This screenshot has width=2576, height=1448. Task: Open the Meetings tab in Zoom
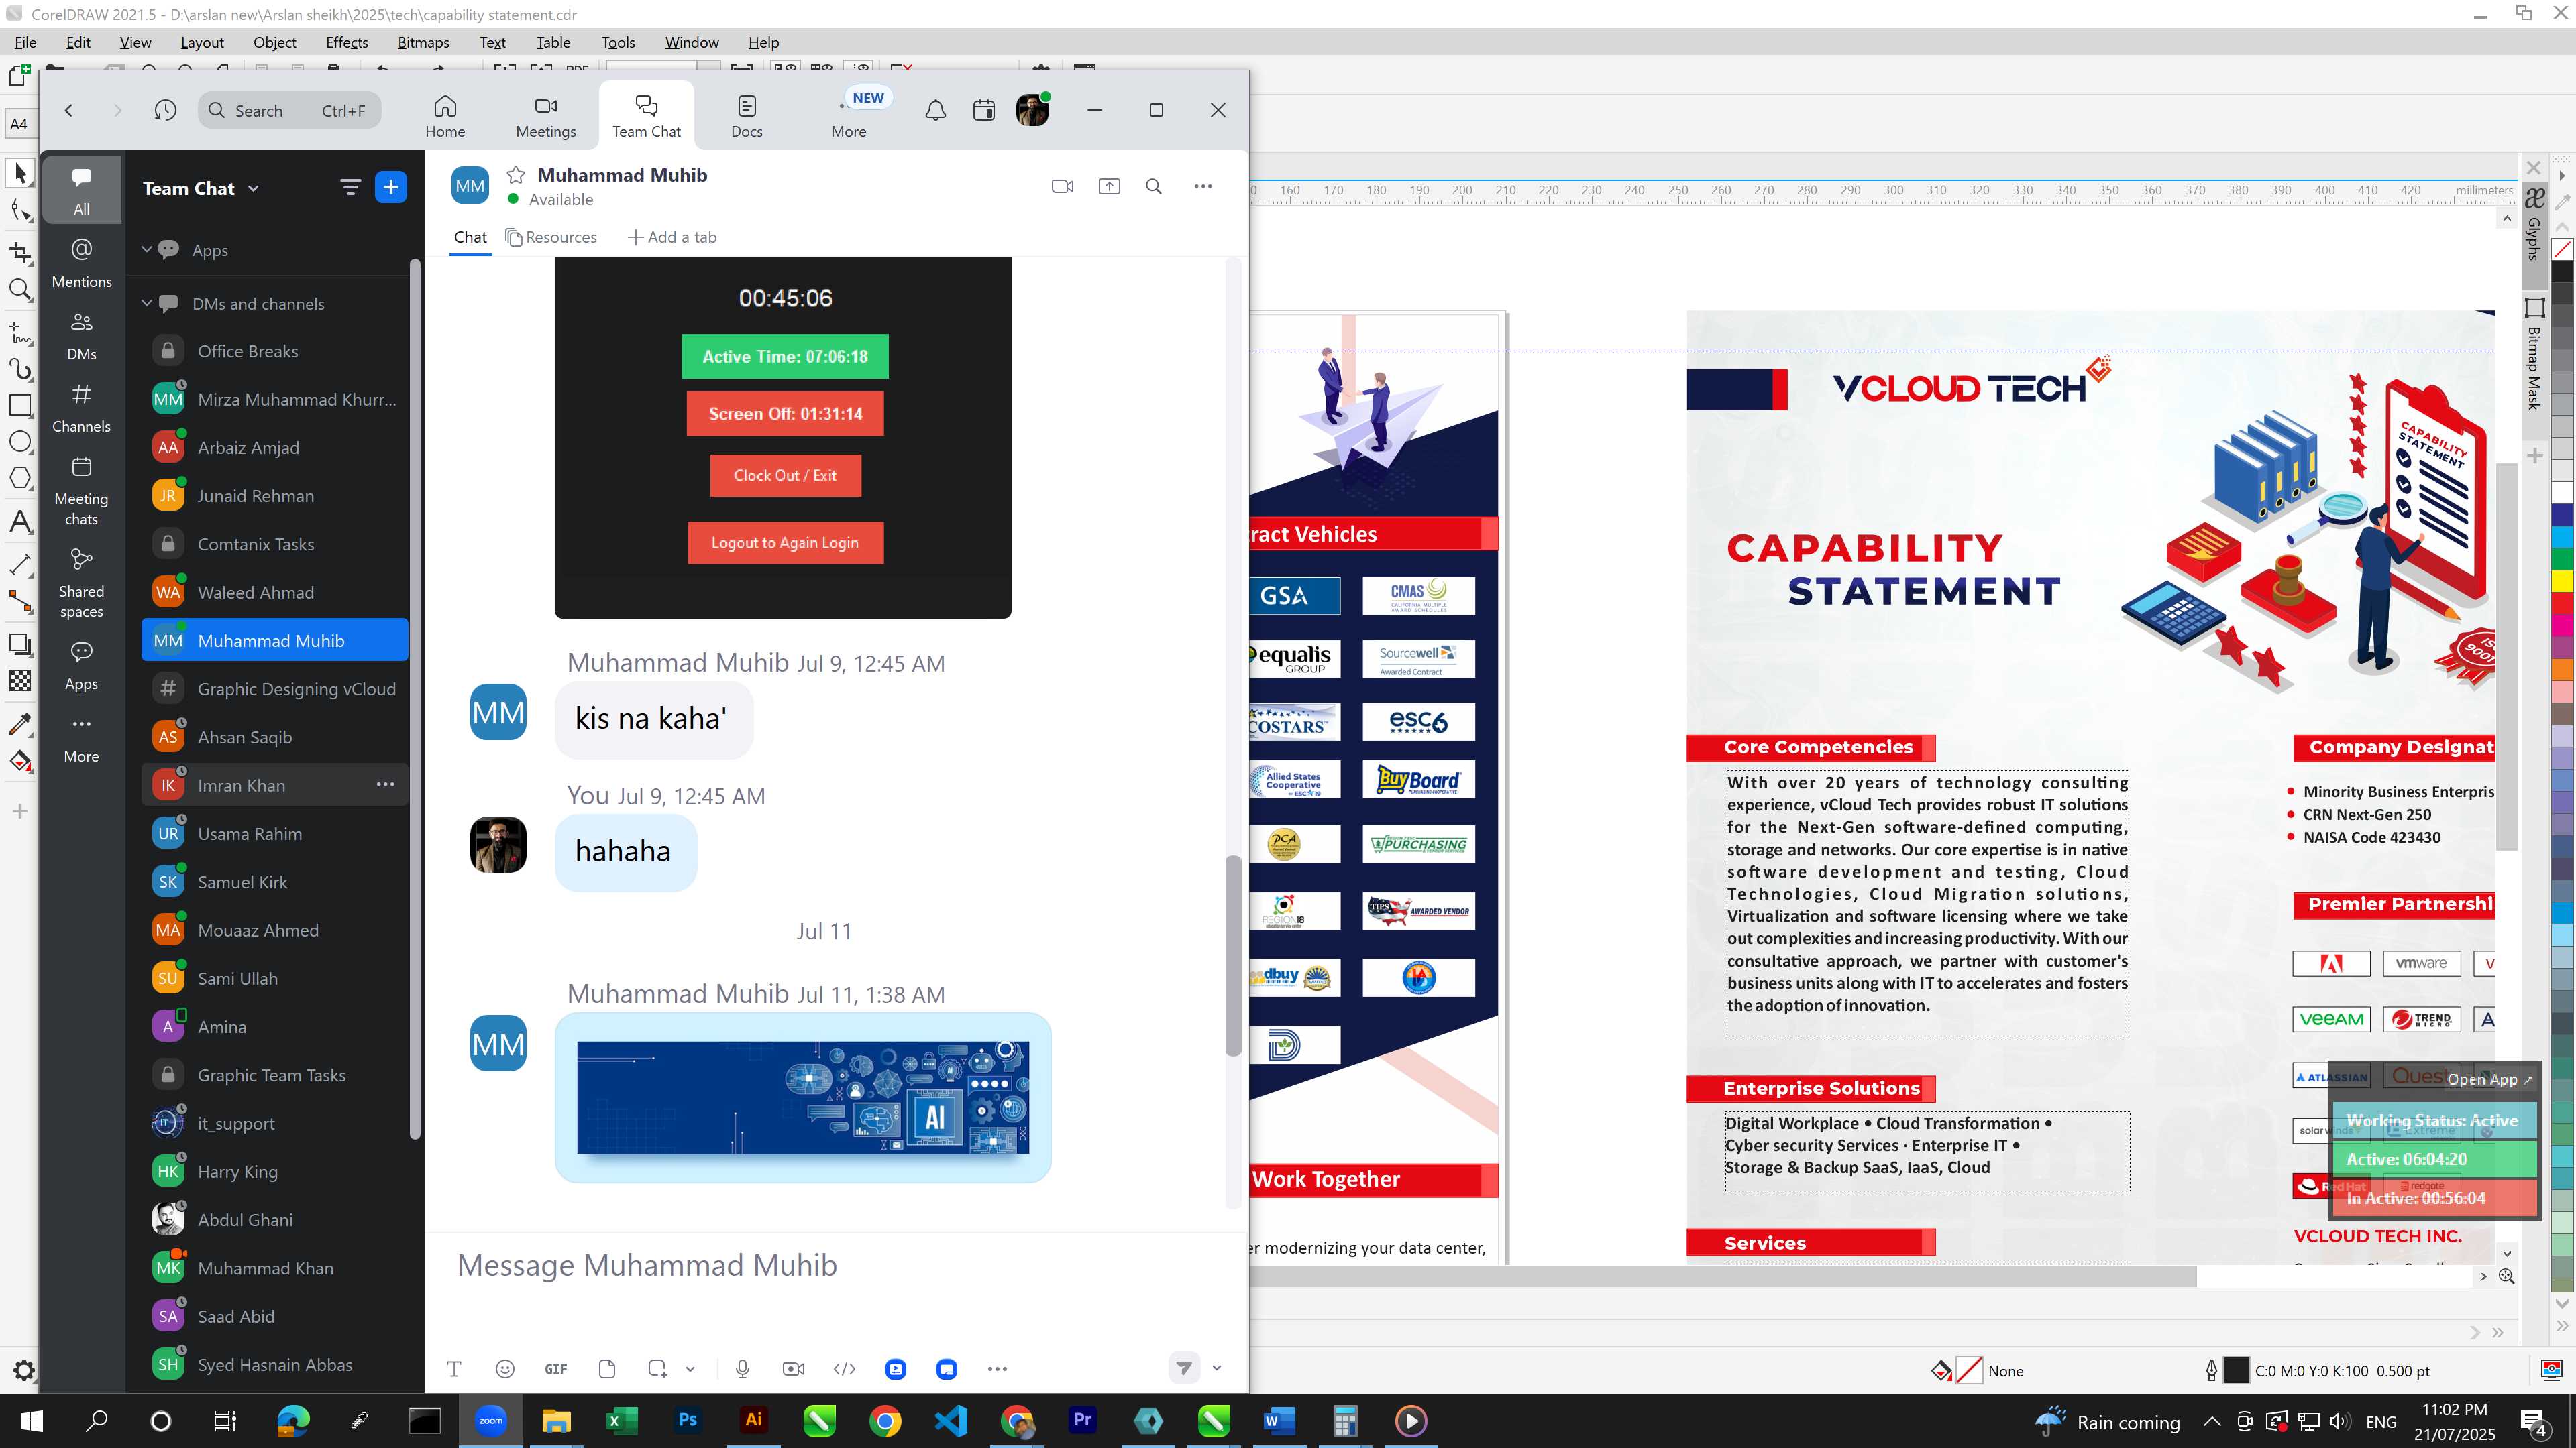tap(546, 115)
